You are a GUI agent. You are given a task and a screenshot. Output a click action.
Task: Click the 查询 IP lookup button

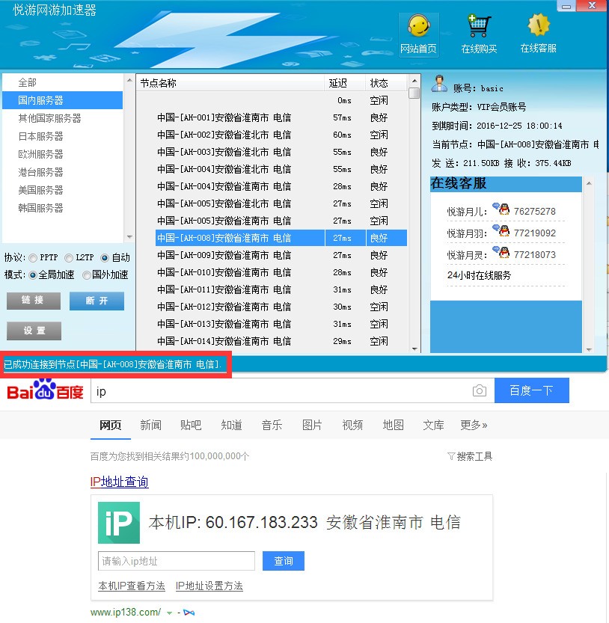coord(284,561)
